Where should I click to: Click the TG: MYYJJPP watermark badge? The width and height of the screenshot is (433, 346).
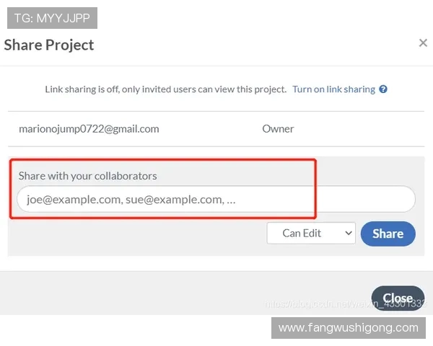point(52,18)
